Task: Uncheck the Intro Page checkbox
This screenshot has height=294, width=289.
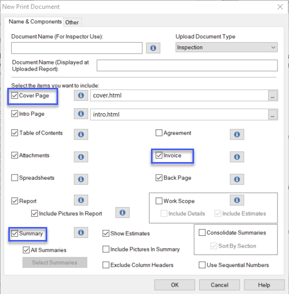Action: pos(15,114)
